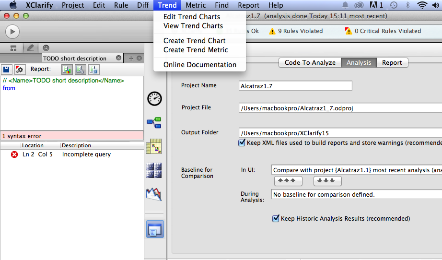Open the Help menu in menu bar
The image size is (442, 260).
click(276, 5)
